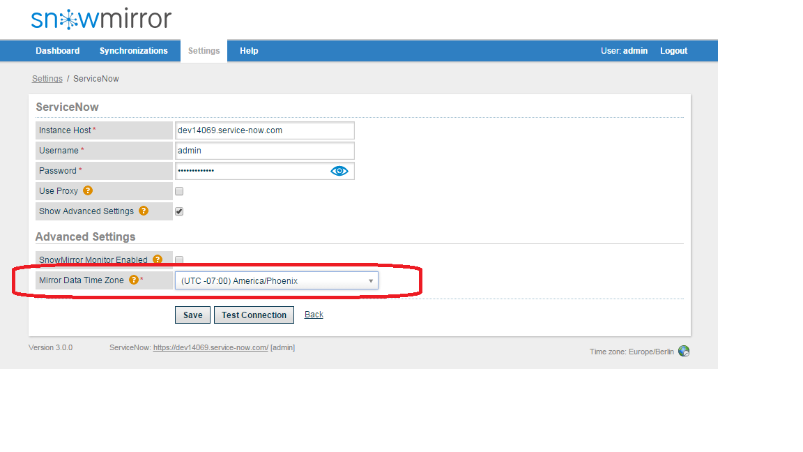This screenshot has width=803, height=452.
Task: Uncheck Show Advanced Settings
Action: 178,211
